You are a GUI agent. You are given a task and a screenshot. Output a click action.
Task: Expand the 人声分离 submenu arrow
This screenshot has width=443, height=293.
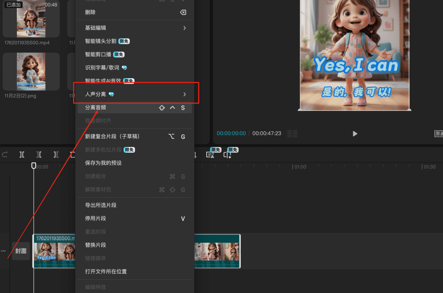(x=185, y=94)
